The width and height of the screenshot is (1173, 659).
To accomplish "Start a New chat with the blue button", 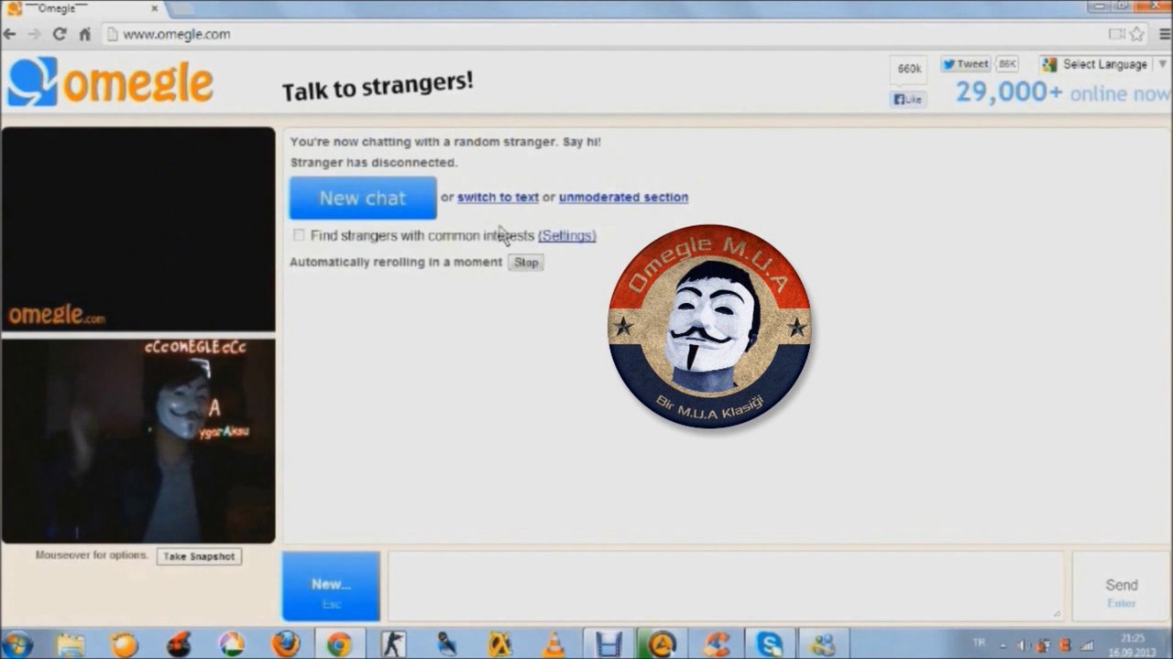I will (363, 198).
